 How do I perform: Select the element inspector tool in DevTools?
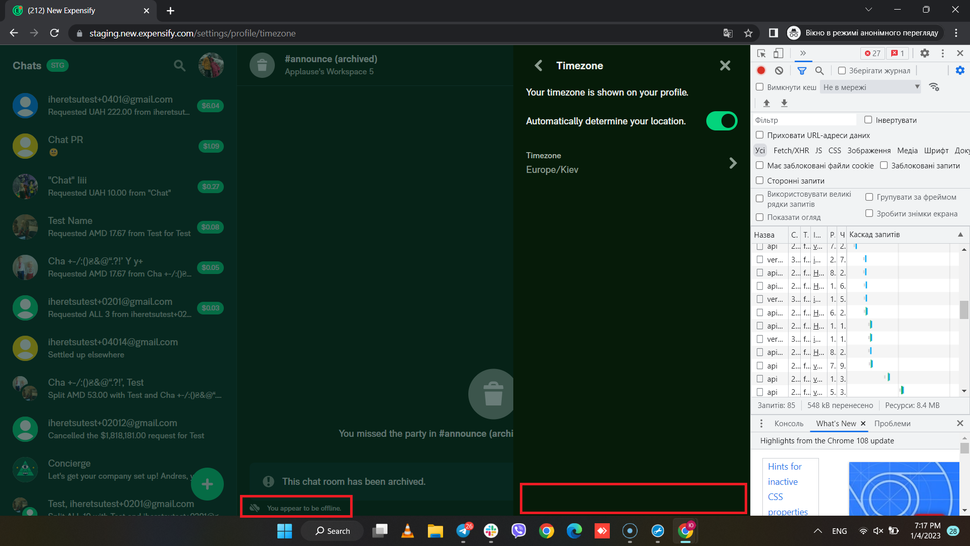761,53
